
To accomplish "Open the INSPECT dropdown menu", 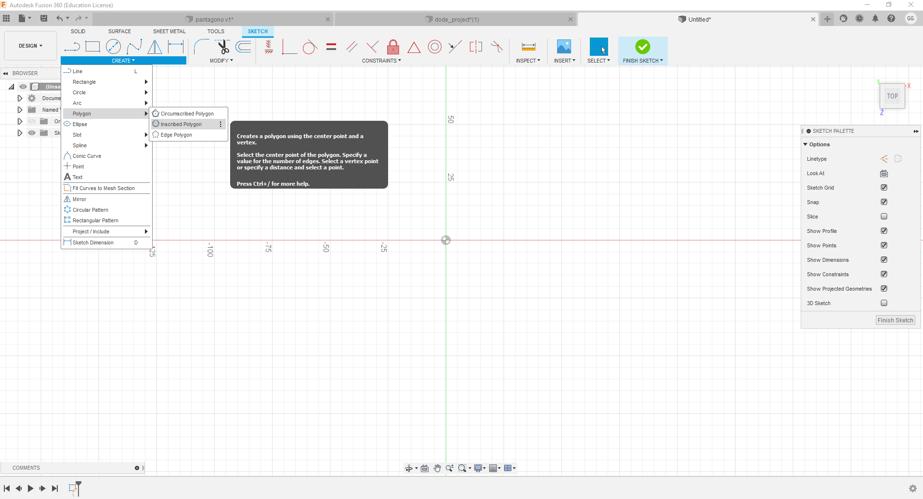I will [528, 61].
